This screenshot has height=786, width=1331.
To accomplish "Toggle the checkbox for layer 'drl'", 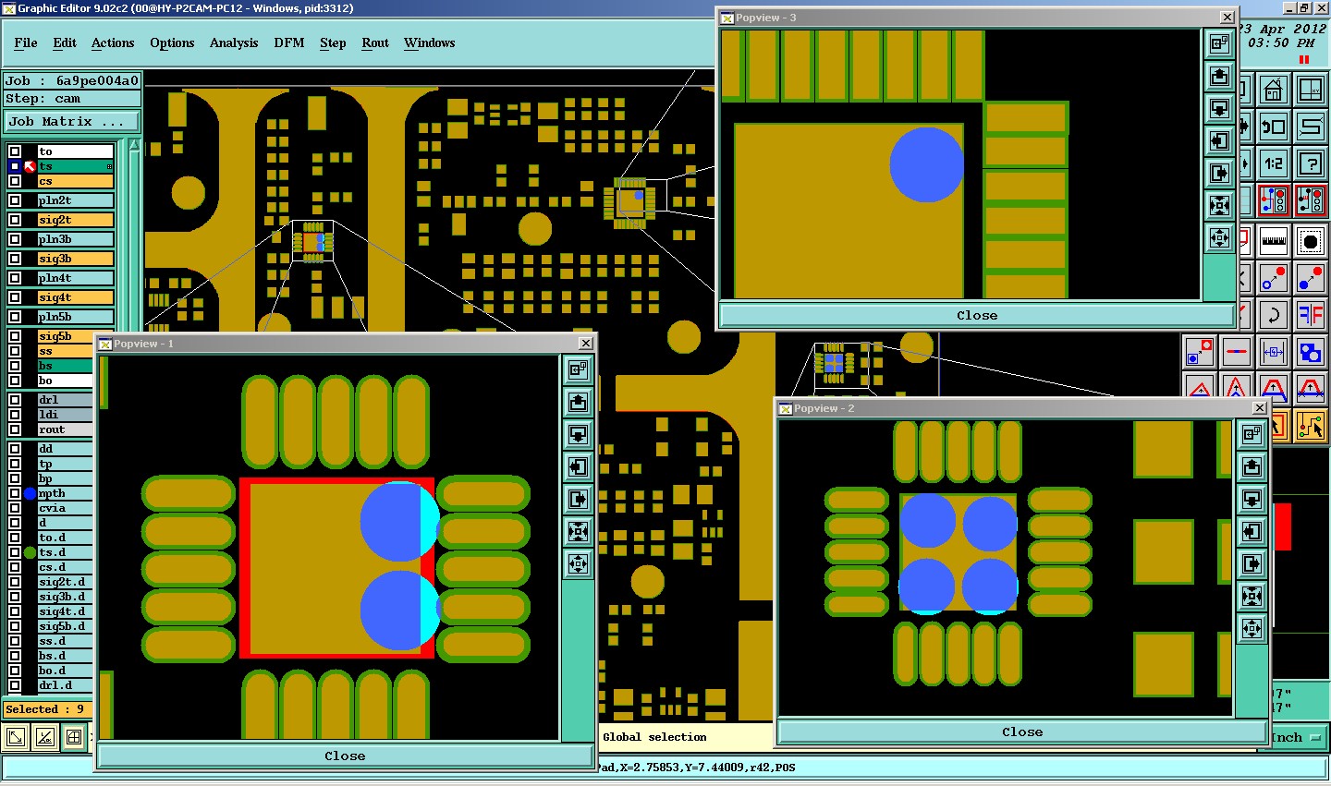I will pyautogui.click(x=15, y=400).
